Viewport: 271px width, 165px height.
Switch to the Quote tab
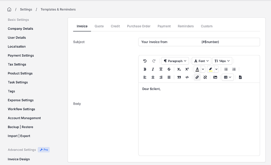pyautogui.click(x=99, y=26)
